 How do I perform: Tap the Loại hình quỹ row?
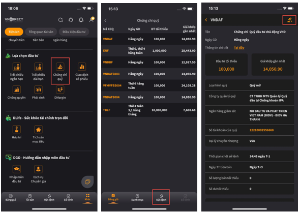(250, 85)
